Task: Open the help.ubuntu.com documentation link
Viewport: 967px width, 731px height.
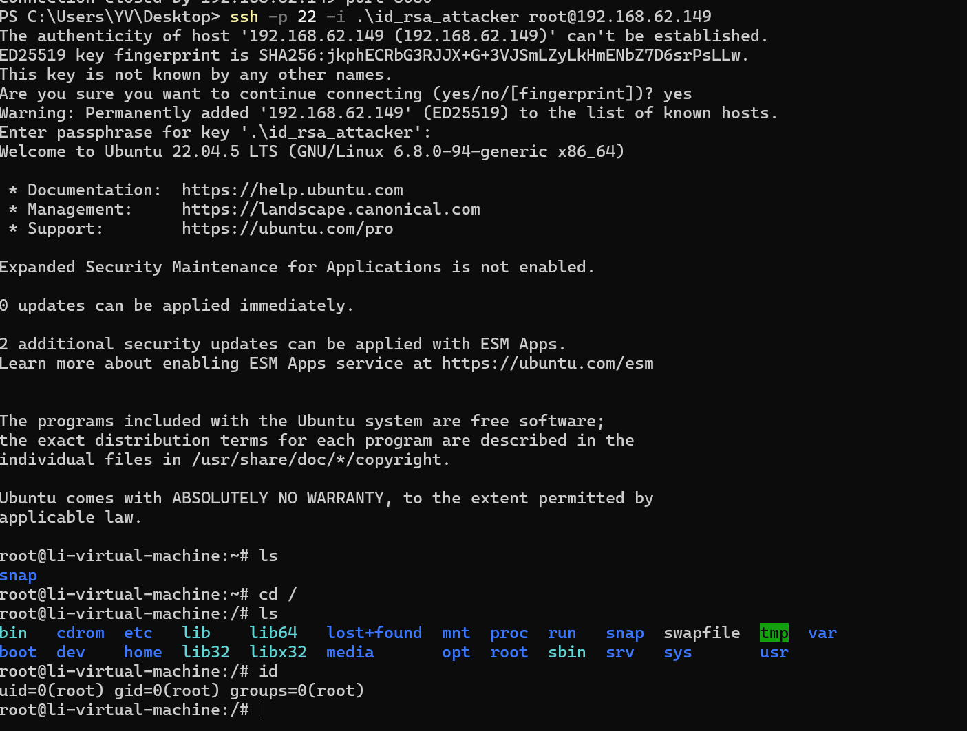Action: [292, 190]
